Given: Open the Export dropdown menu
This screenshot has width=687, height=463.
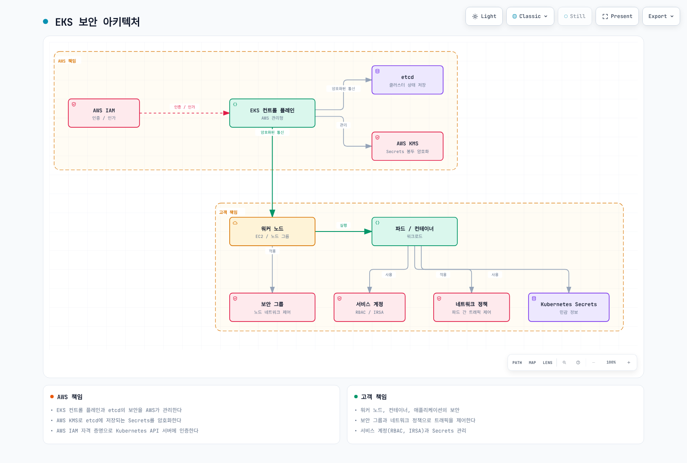Looking at the screenshot, I should click(x=661, y=16).
